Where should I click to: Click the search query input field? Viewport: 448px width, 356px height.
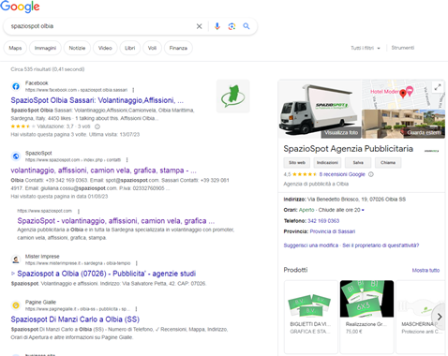tap(100, 26)
